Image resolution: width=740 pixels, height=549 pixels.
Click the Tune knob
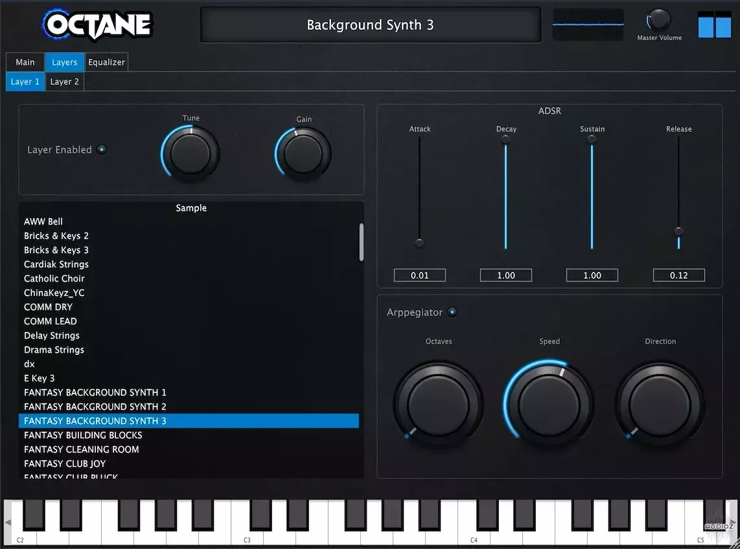point(190,153)
